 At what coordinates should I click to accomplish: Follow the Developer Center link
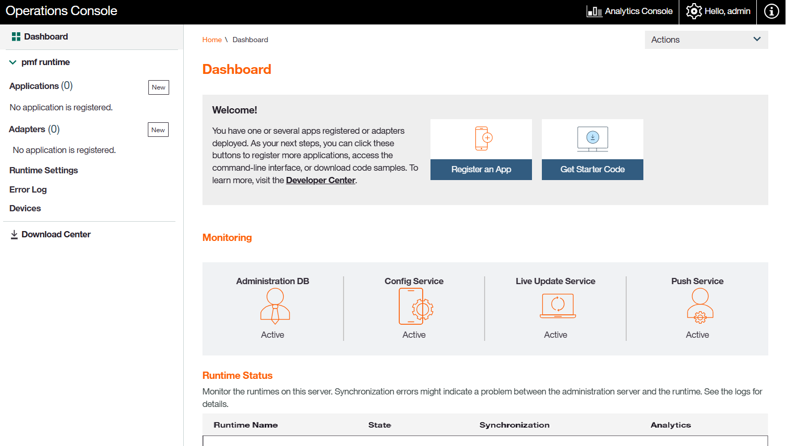coord(320,180)
